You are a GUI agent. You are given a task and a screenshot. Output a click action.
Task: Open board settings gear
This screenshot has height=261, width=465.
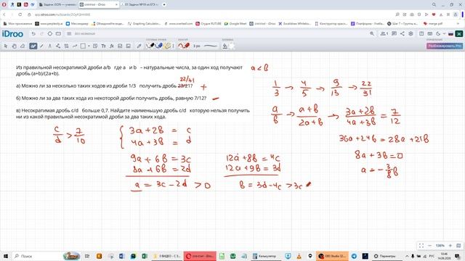coord(411,34)
